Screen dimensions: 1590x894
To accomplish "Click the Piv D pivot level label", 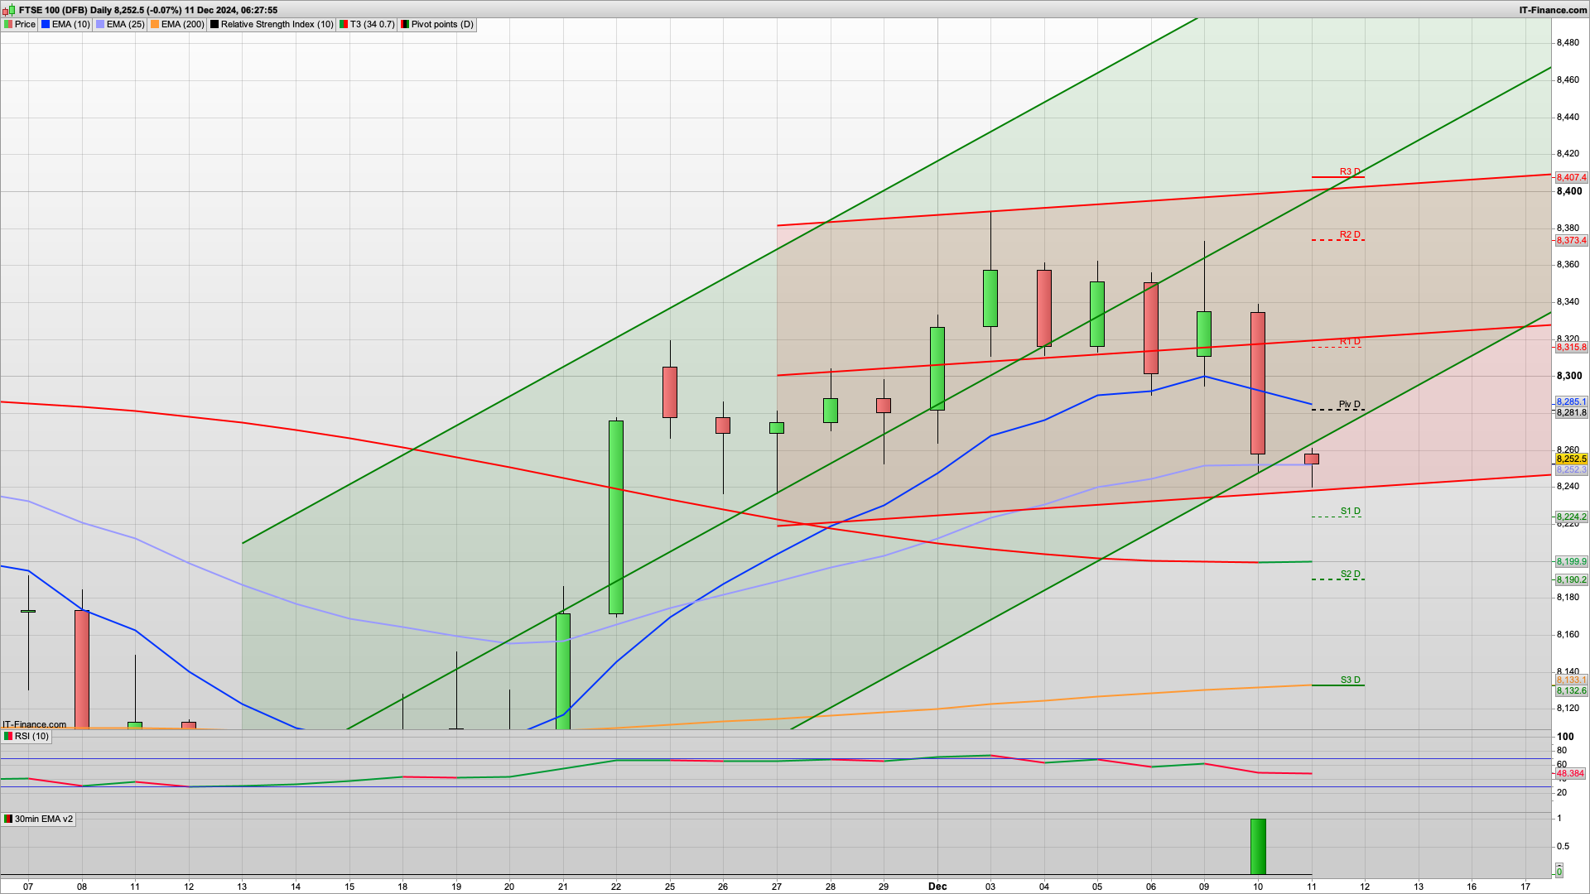I will pos(1350,405).
